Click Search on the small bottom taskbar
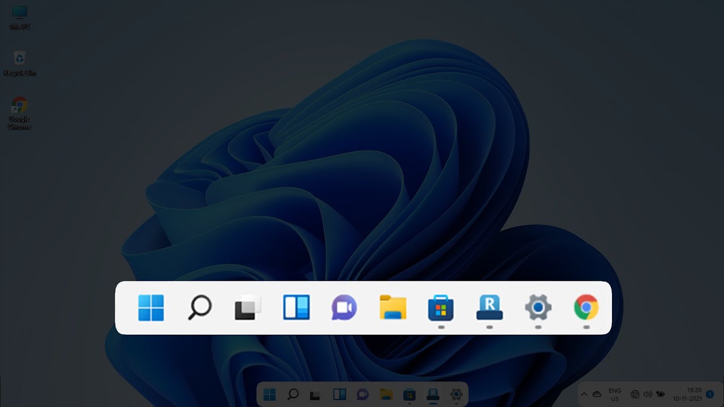This screenshot has height=407, width=724. pos(292,394)
